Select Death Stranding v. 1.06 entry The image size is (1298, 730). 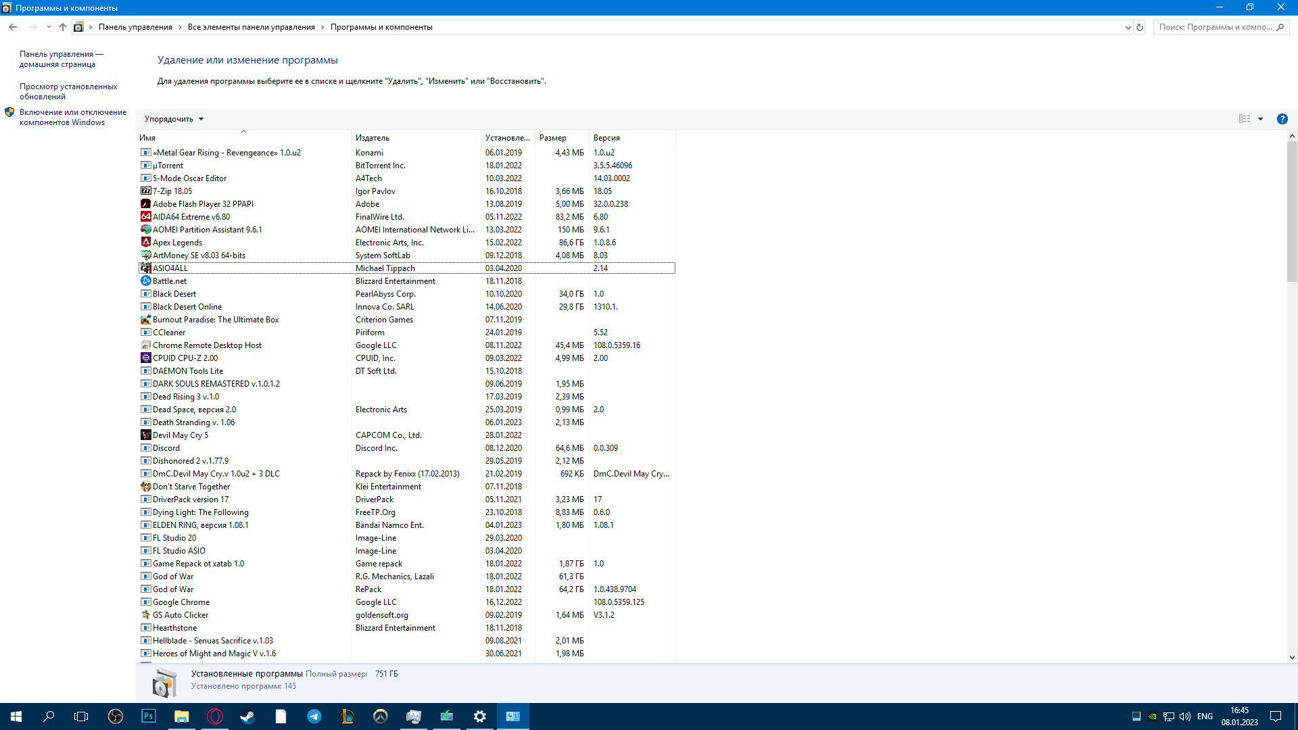pos(407,422)
